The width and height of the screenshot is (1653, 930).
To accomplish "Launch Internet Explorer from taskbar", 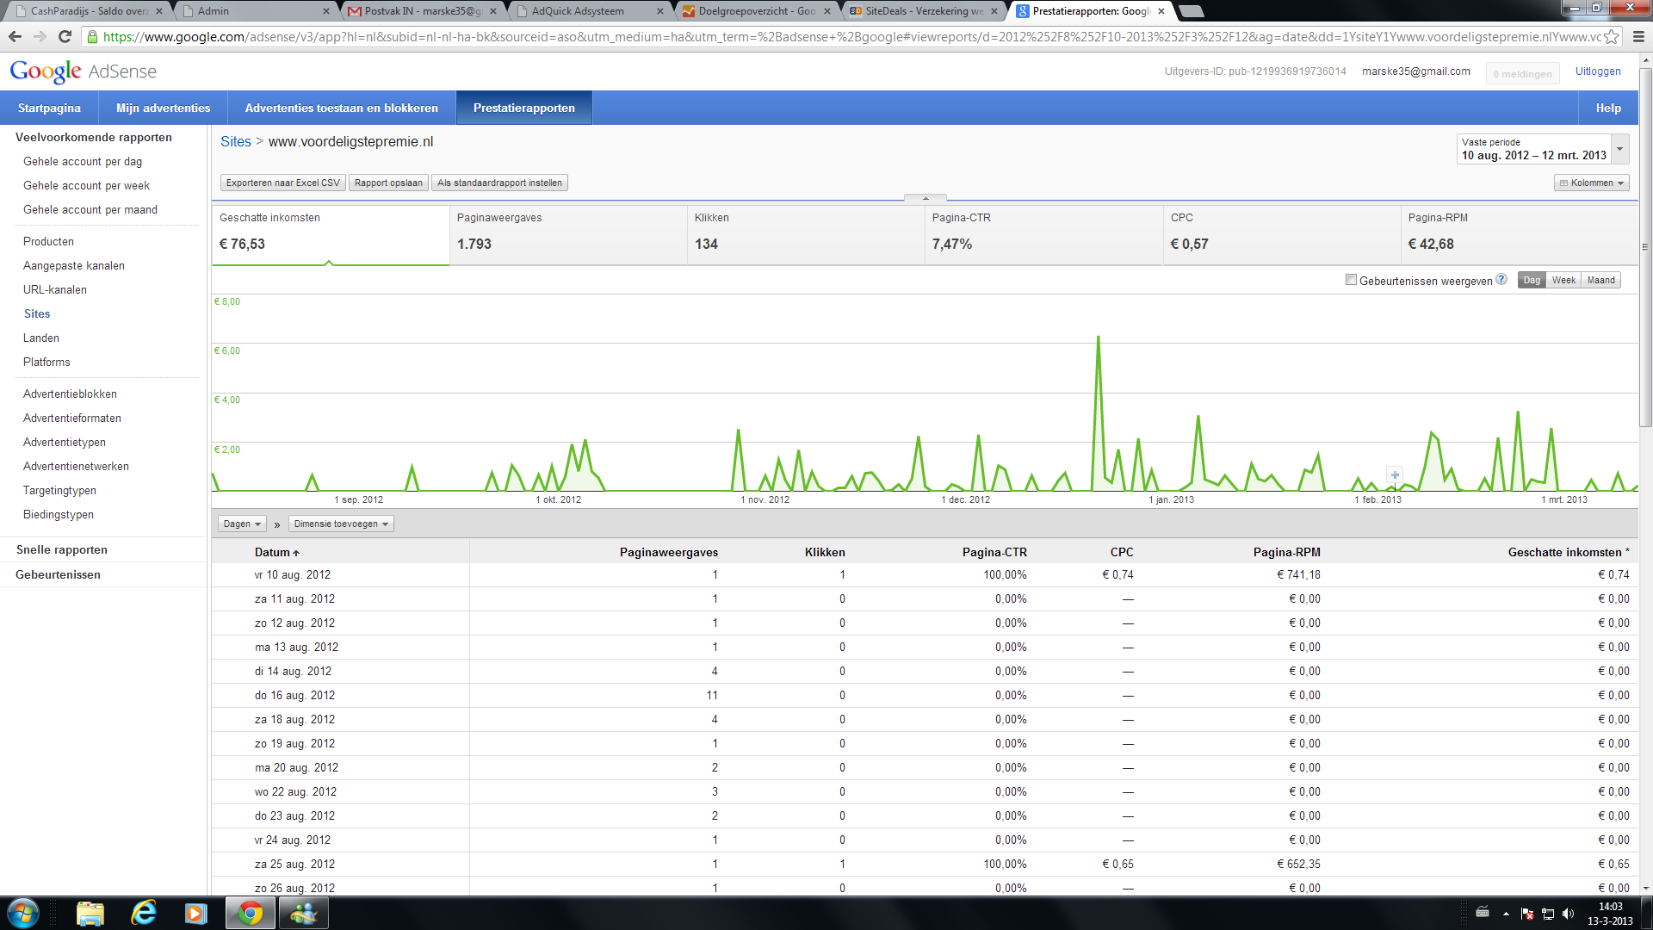I will (x=143, y=913).
